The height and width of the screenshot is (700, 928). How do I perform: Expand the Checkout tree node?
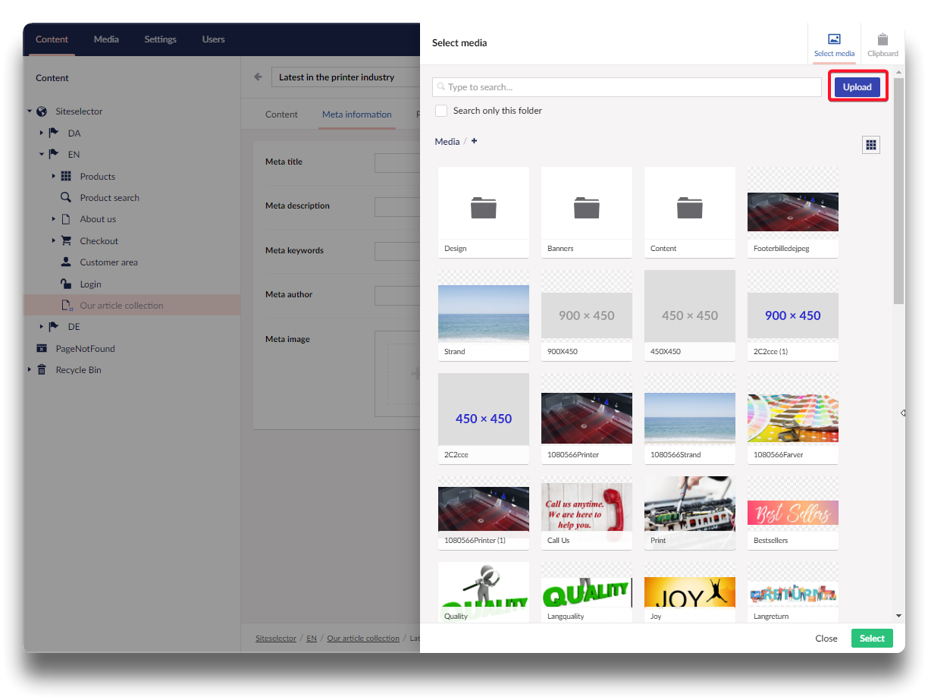[x=54, y=240]
